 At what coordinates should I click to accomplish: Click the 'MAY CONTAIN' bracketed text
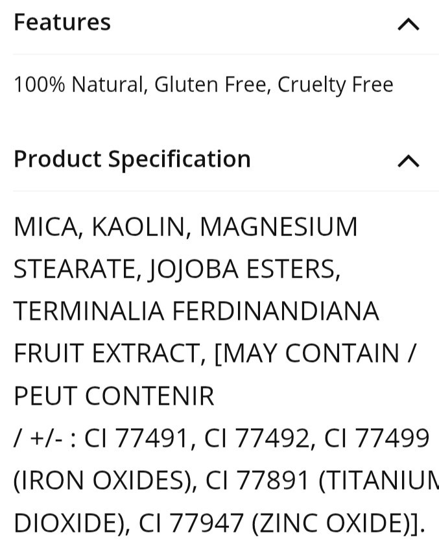click(x=307, y=353)
